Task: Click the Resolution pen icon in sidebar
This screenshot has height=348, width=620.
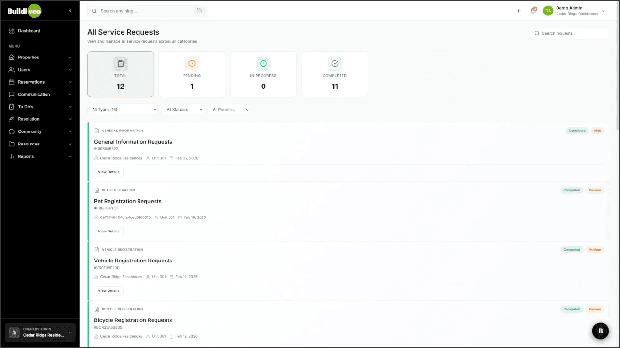Action: coord(12,119)
